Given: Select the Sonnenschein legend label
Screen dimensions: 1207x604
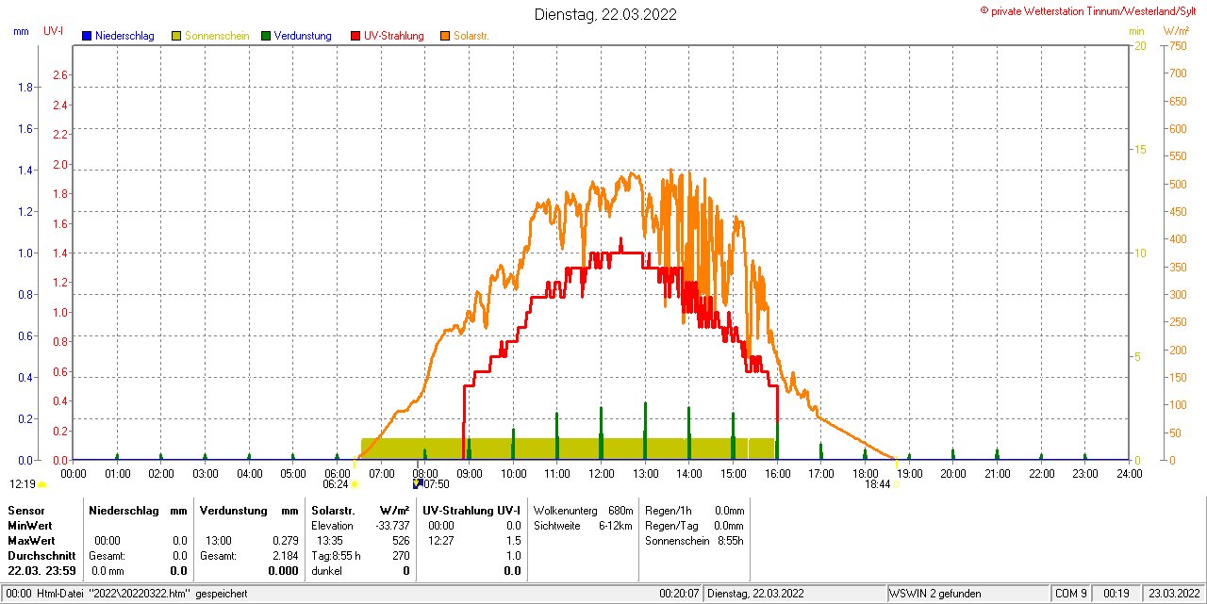Looking at the screenshot, I should pyautogui.click(x=217, y=36).
